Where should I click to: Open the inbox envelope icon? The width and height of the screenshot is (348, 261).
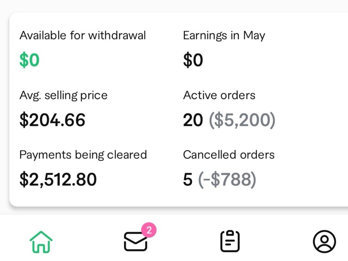[x=136, y=242]
